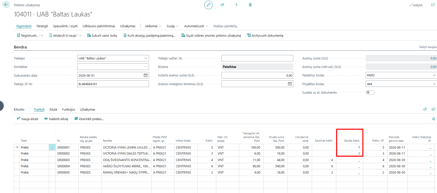Click Nauja eilutė button
Image resolution: width=437 pixels, height=193 pixels.
click(27, 119)
